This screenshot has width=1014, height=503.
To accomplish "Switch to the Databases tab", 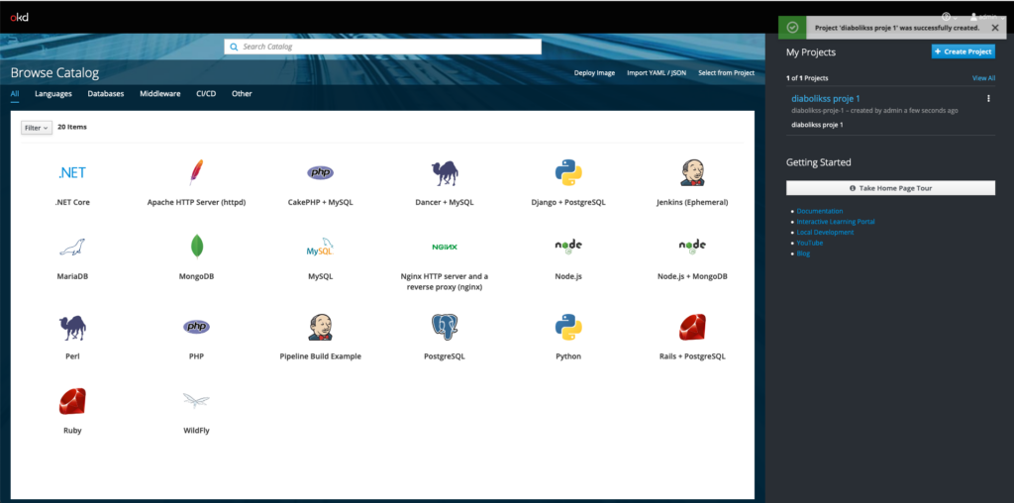I will coord(105,94).
